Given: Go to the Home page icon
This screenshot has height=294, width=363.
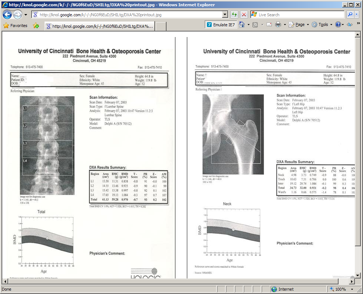Looking at the screenshot, I should pos(242,24).
